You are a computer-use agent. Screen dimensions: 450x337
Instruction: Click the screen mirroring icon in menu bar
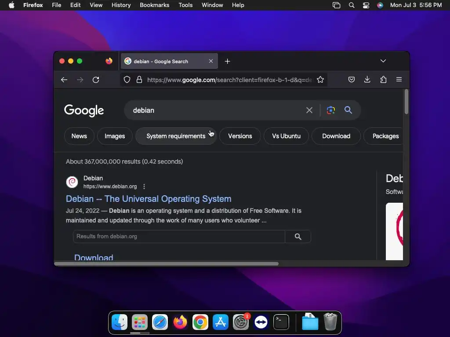coord(336,5)
